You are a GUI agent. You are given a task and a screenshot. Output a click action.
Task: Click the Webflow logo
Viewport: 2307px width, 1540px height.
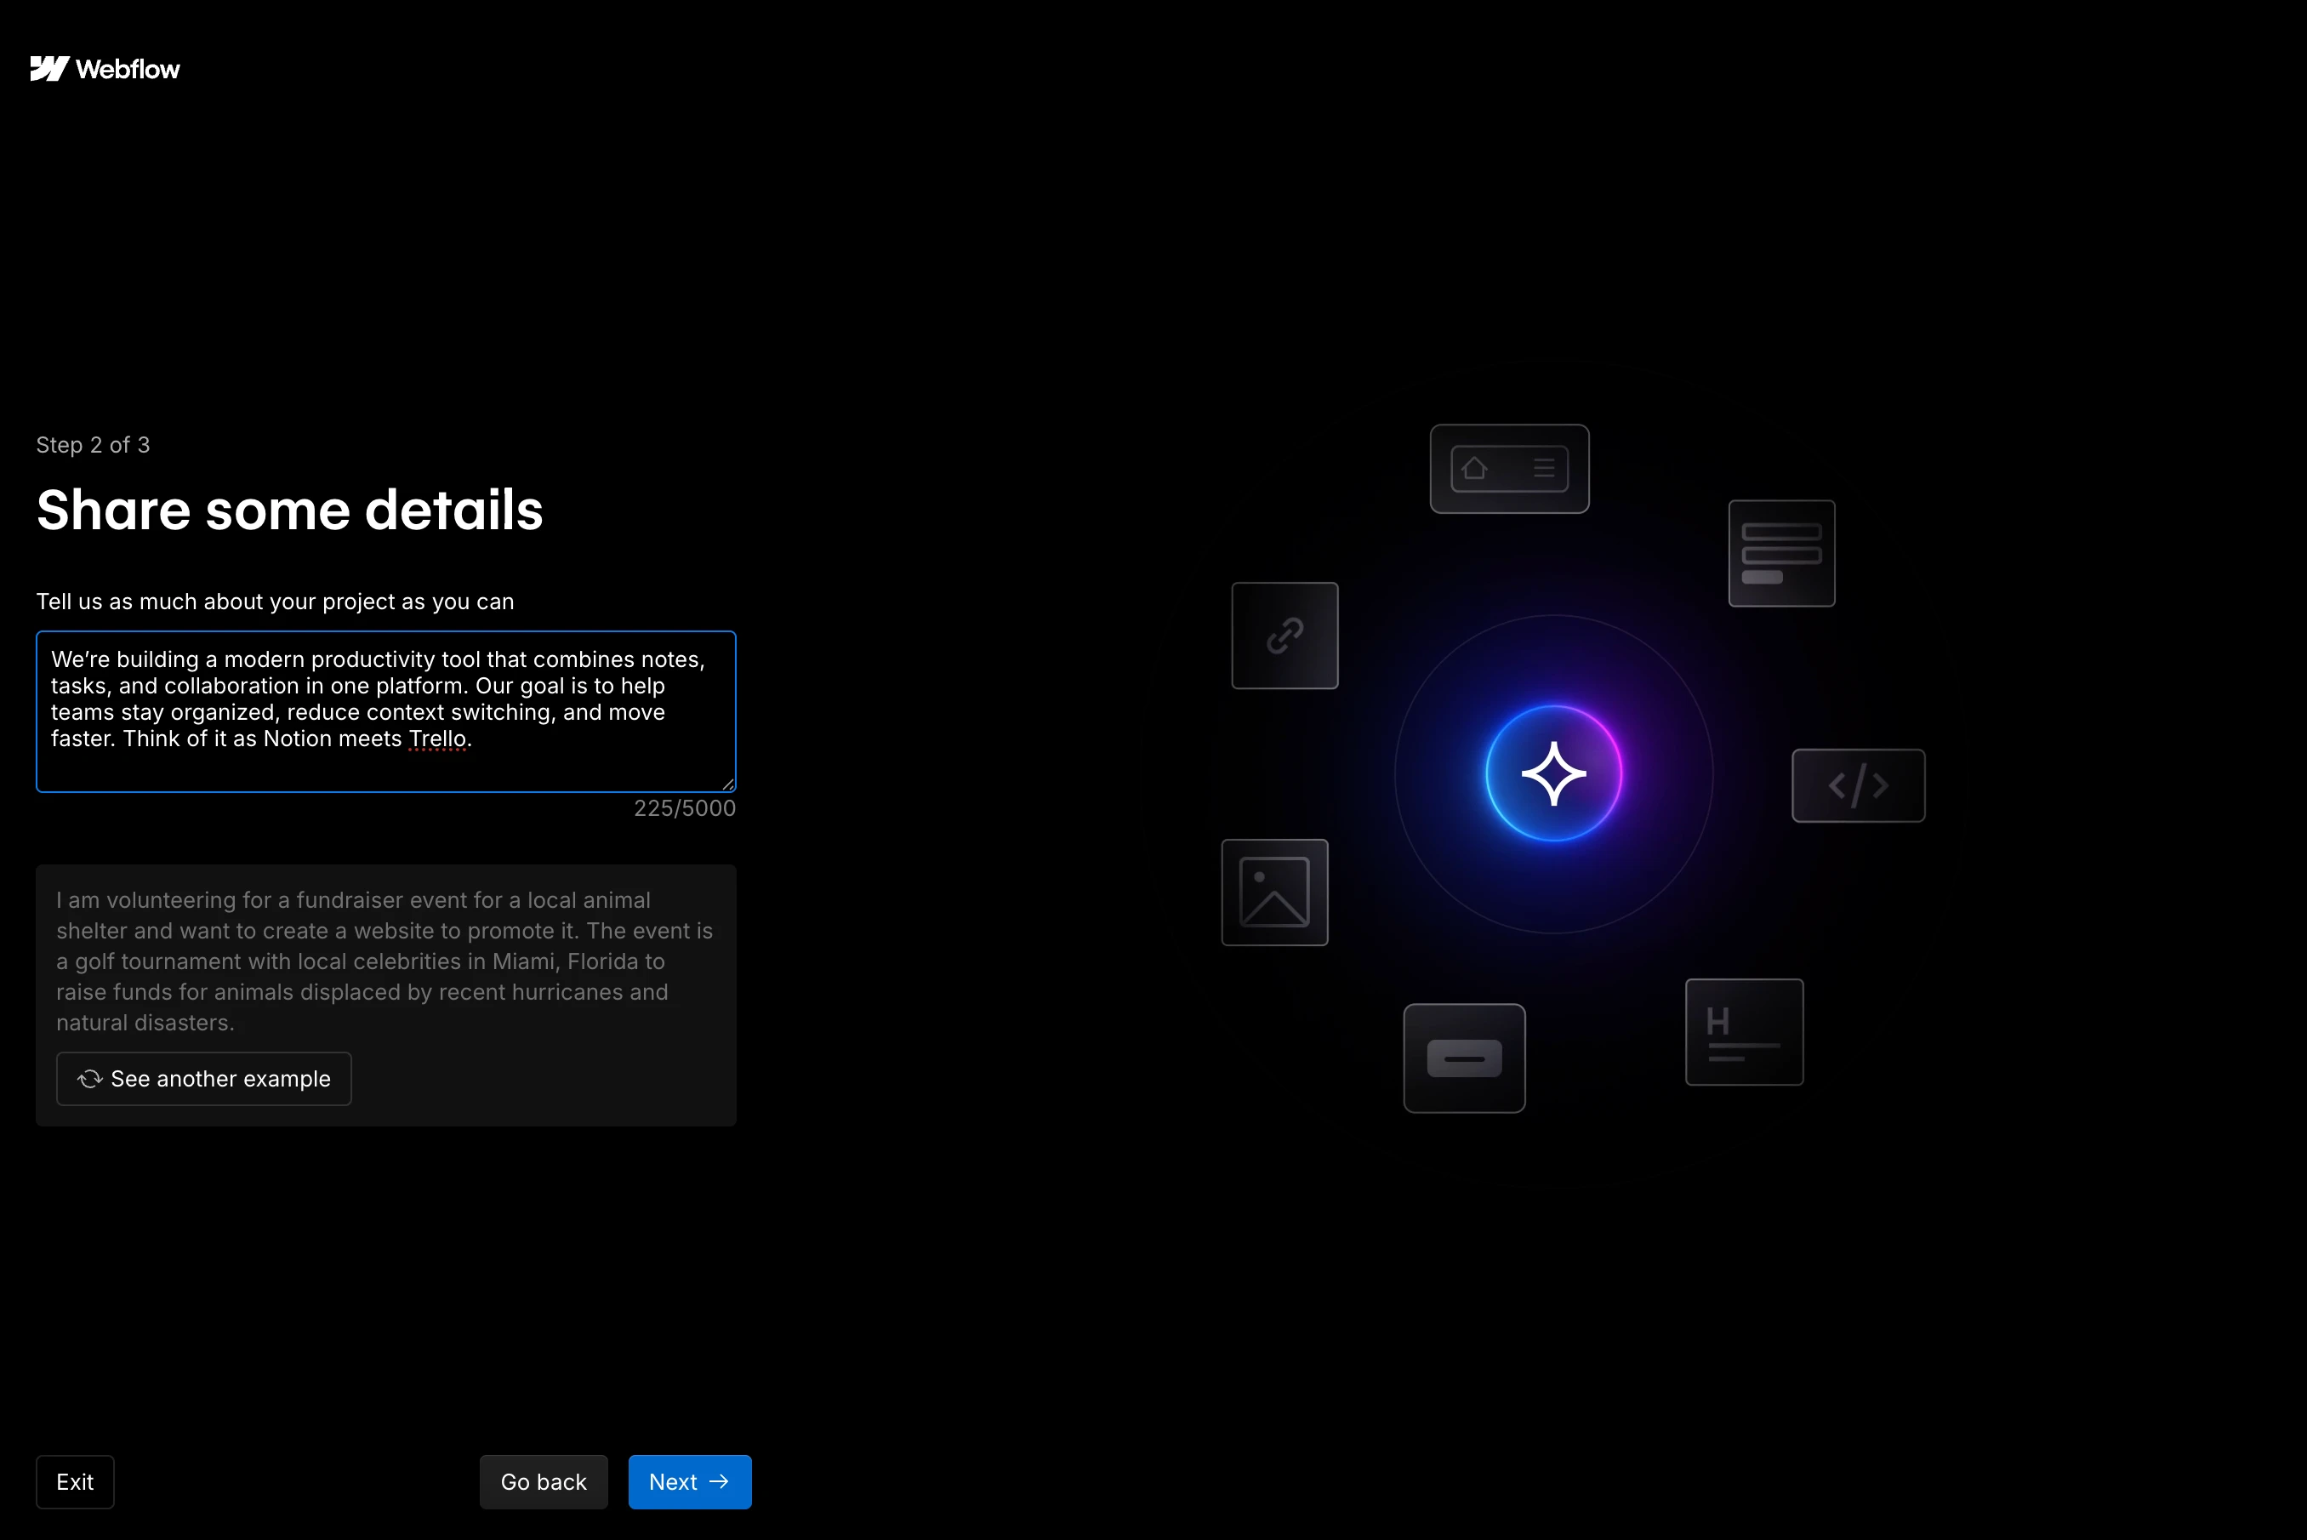pyautogui.click(x=105, y=69)
